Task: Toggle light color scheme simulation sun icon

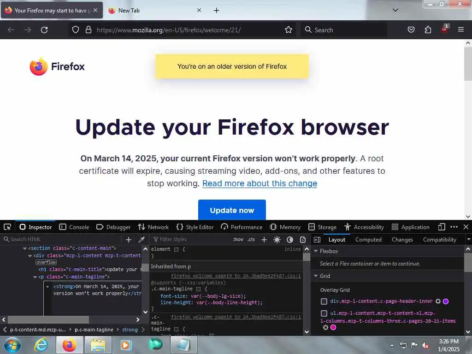Action: coord(277,240)
